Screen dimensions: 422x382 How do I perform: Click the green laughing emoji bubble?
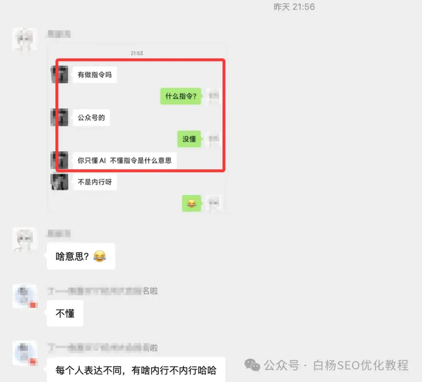(191, 203)
